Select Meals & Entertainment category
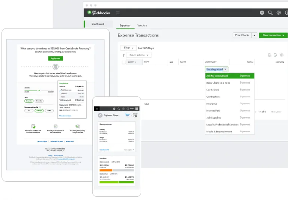This screenshot has width=288, height=200. point(229,131)
